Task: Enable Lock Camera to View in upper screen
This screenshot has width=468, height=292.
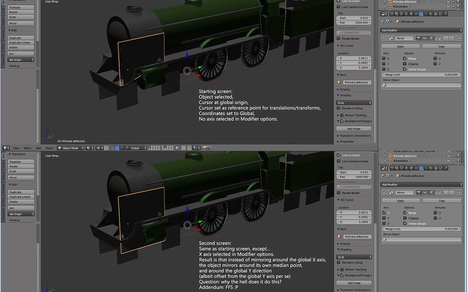Action: point(339,7)
